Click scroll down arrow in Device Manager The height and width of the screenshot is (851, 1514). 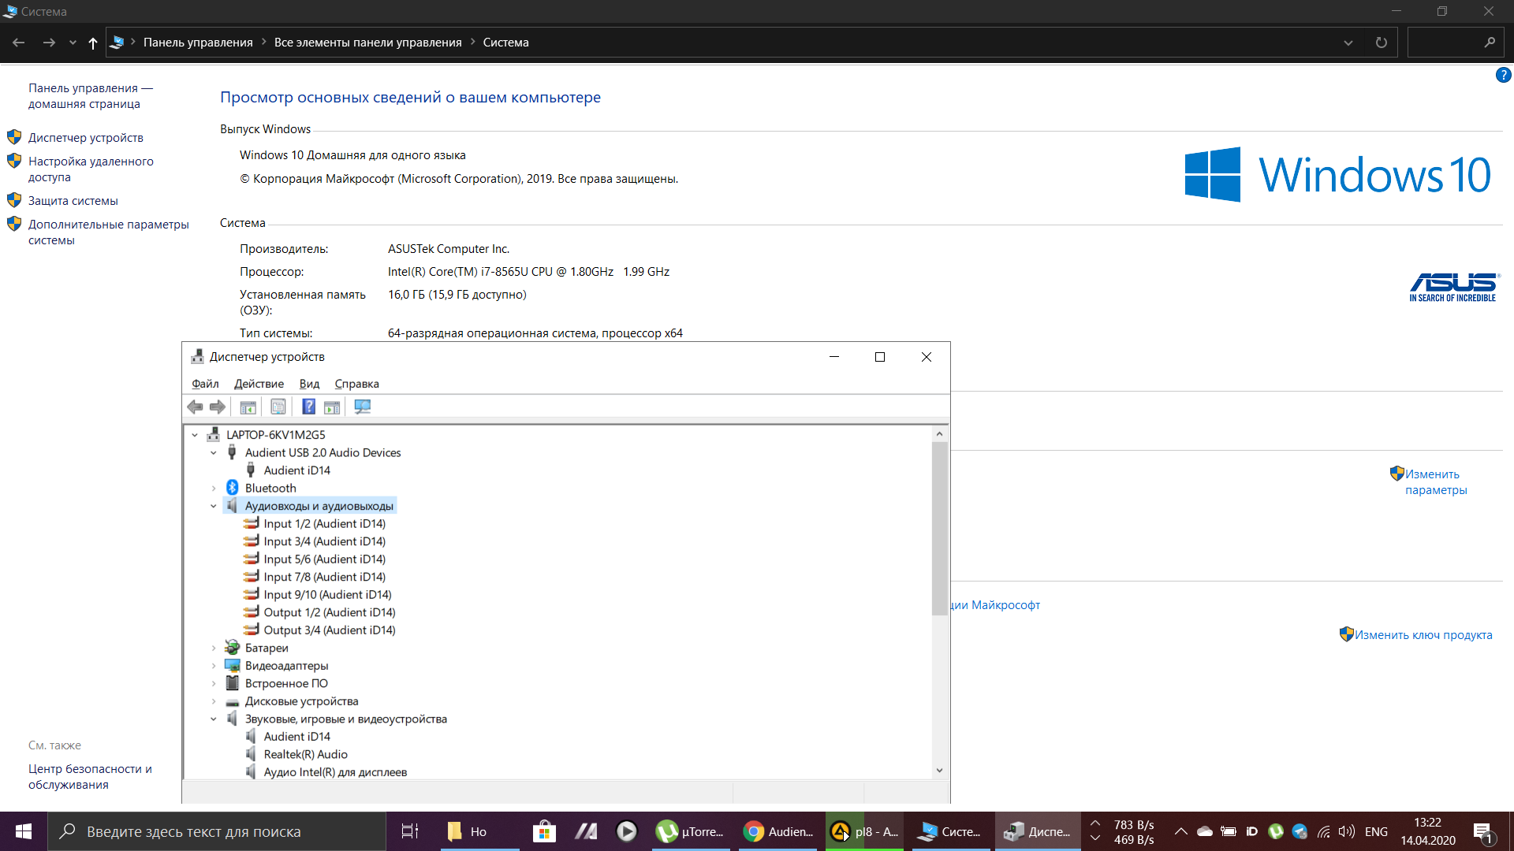[x=939, y=771]
